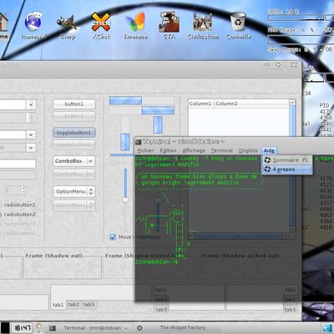
Task: Open the OptionMenu selector
Action: [74, 191]
